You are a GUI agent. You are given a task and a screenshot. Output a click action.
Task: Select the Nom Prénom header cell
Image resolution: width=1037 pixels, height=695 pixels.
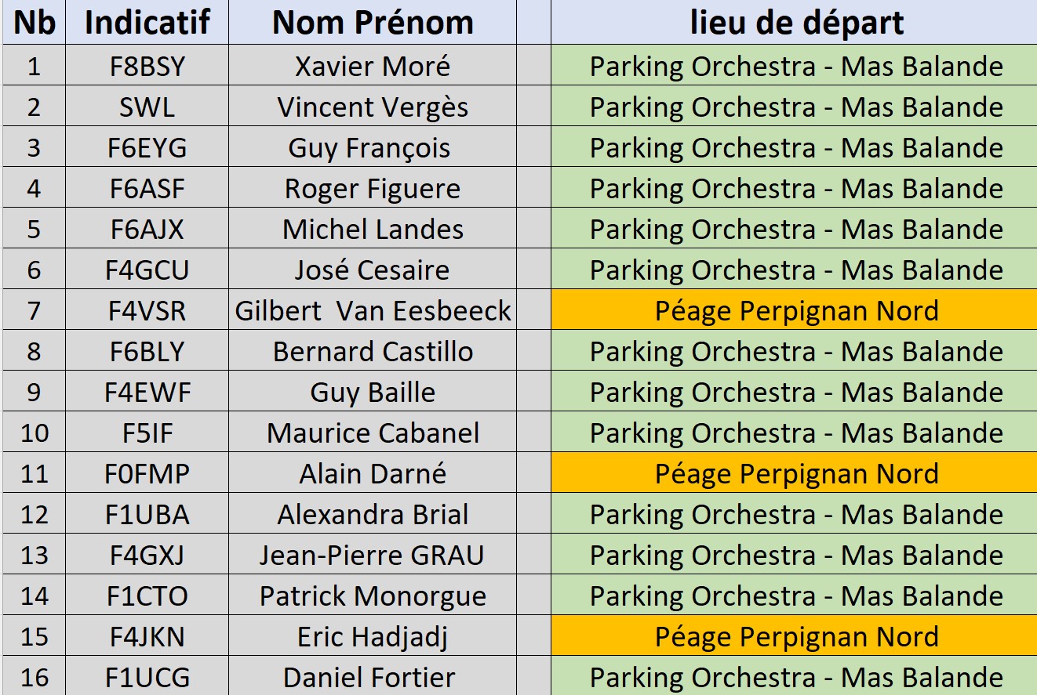(373, 23)
